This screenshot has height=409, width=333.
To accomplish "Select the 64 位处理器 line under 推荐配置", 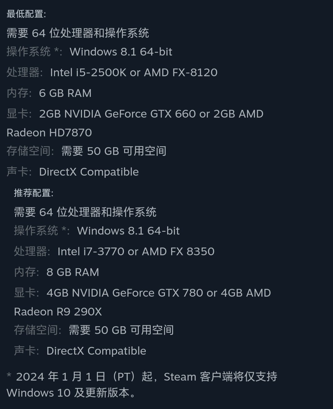I will (85, 212).
